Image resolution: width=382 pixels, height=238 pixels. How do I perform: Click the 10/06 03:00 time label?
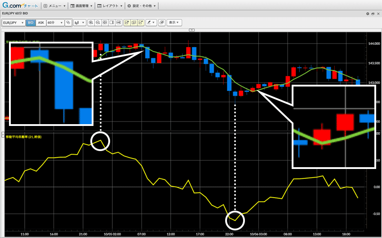[x=258, y=234]
